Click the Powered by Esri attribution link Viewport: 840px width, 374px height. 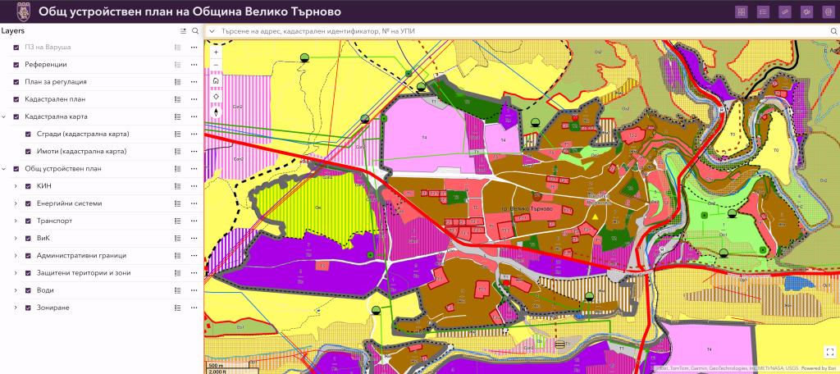[819, 368]
